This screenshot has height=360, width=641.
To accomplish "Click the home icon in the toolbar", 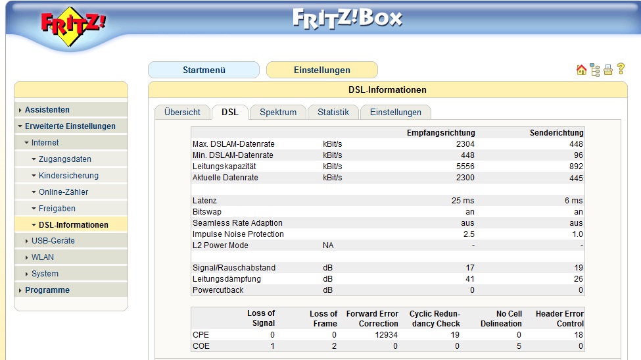I will click(581, 70).
